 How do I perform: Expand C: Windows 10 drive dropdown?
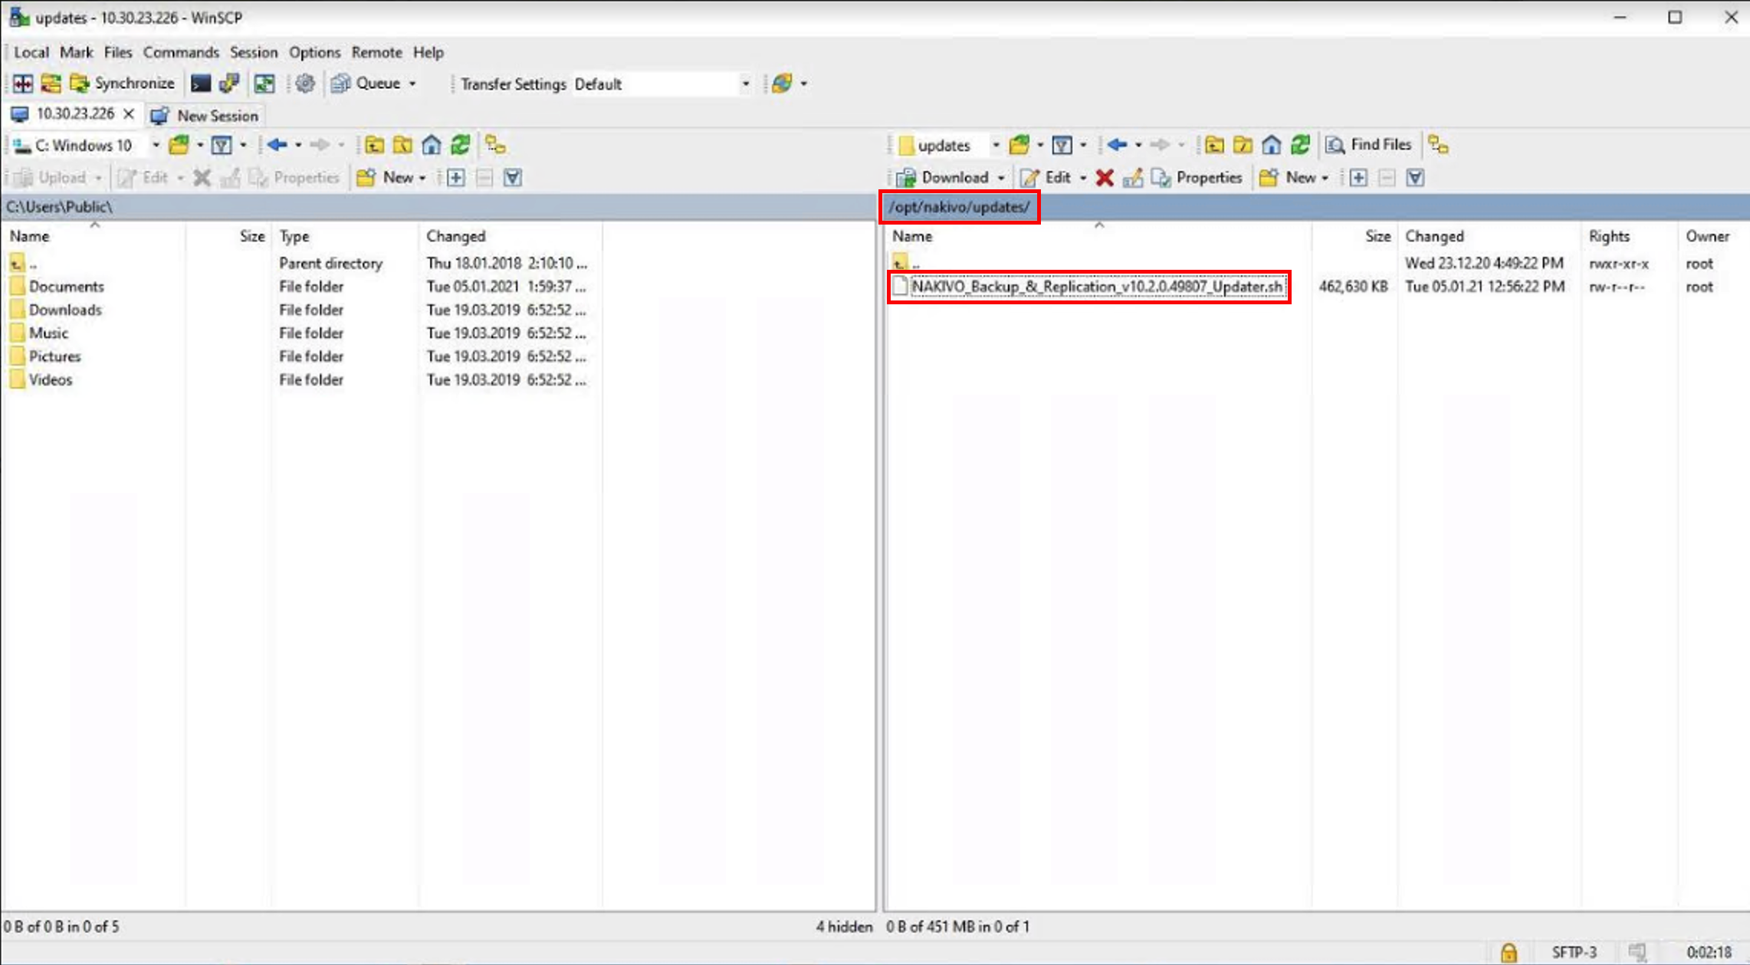click(156, 145)
